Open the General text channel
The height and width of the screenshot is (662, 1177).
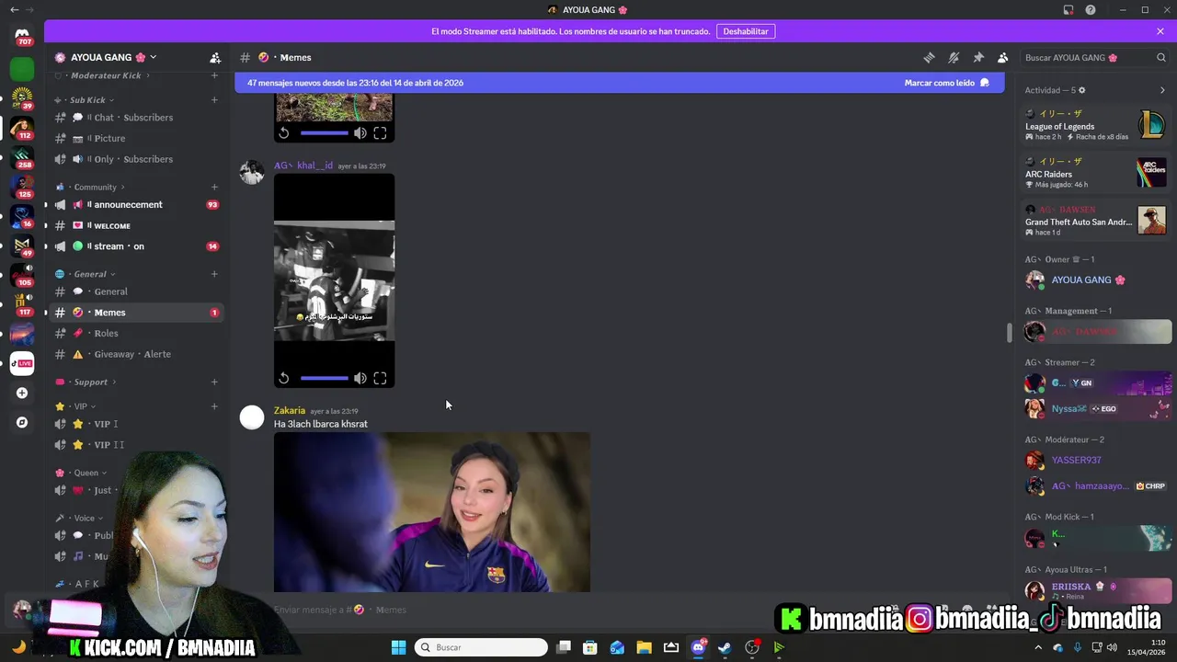136,291
